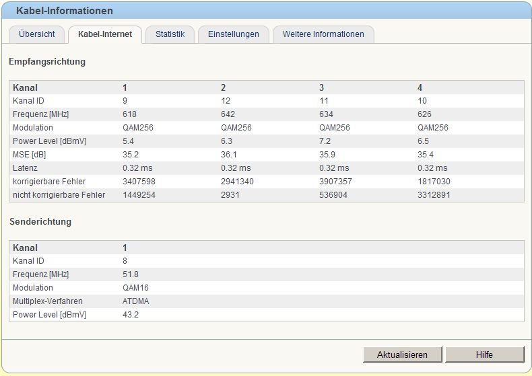The image size is (532, 376).
Task: Open the Einstellungen tab
Action: [x=234, y=34]
